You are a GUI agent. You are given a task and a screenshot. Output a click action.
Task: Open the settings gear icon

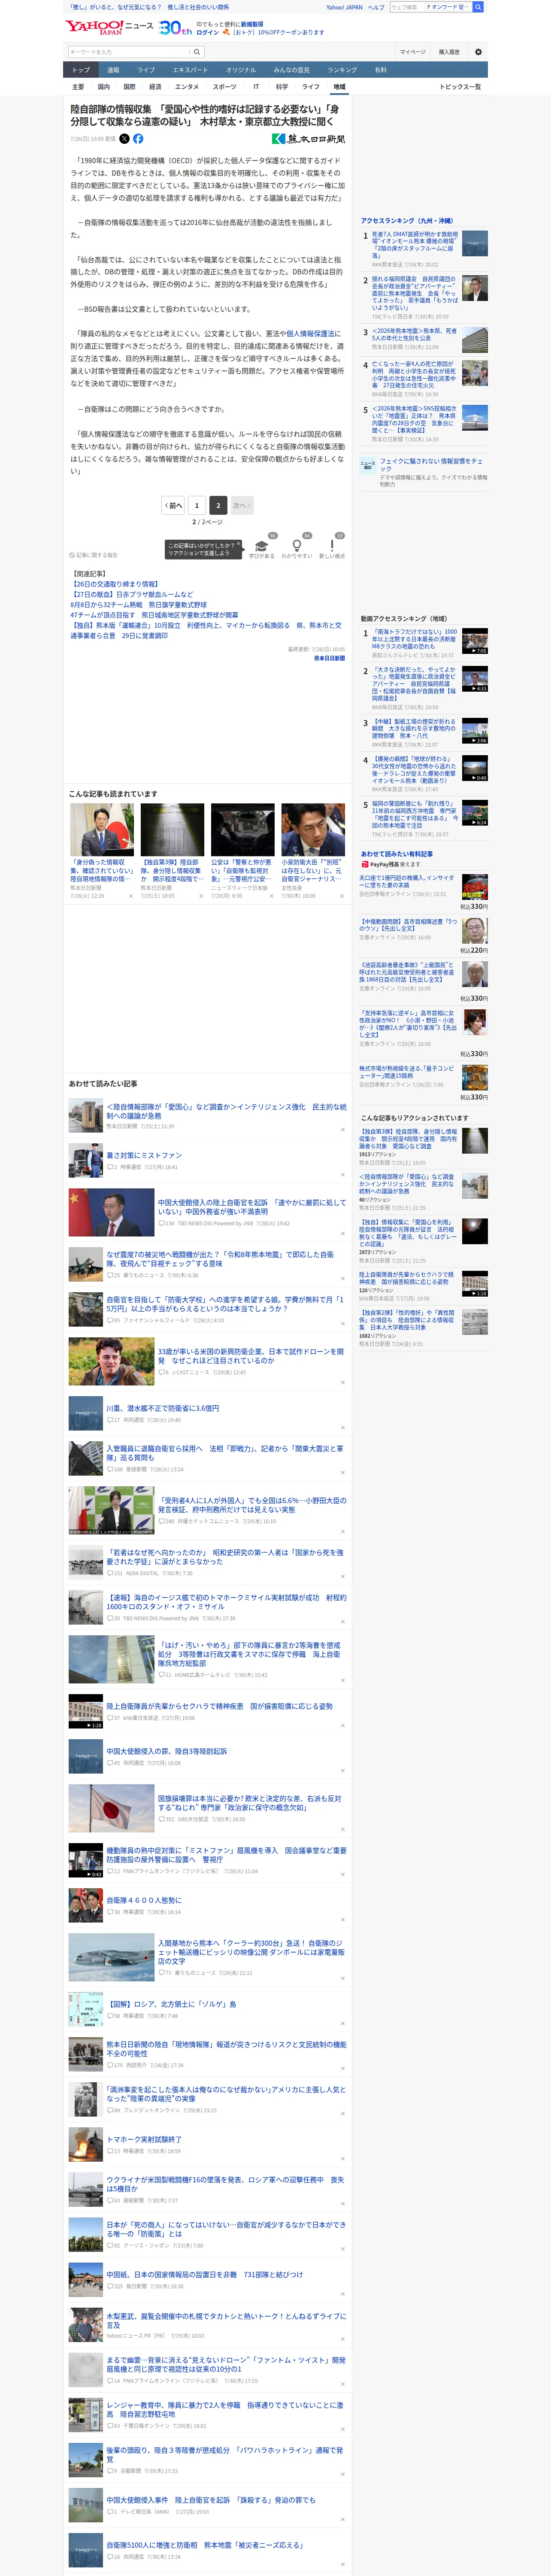tap(478, 52)
